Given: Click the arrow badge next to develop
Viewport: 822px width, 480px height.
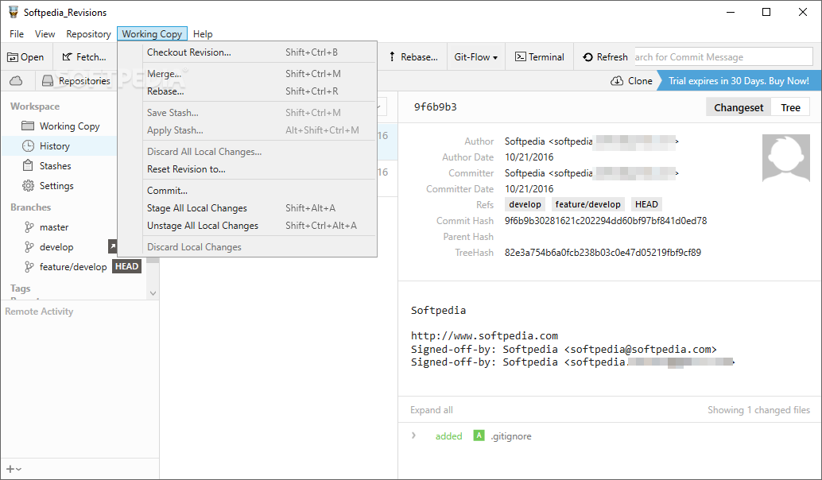Looking at the screenshot, I should click(112, 246).
